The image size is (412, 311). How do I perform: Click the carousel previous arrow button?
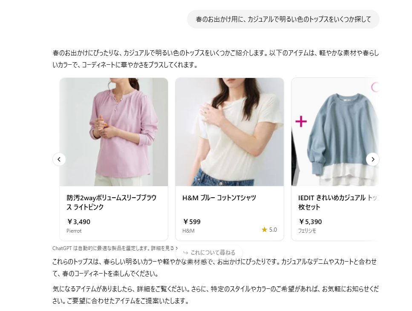click(59, 159)
